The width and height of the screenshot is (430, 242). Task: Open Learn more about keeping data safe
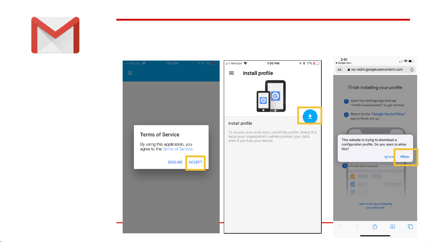(375, 206)
